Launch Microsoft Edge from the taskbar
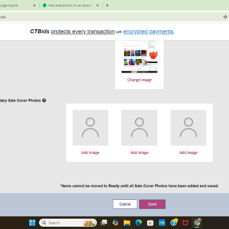 139,223
